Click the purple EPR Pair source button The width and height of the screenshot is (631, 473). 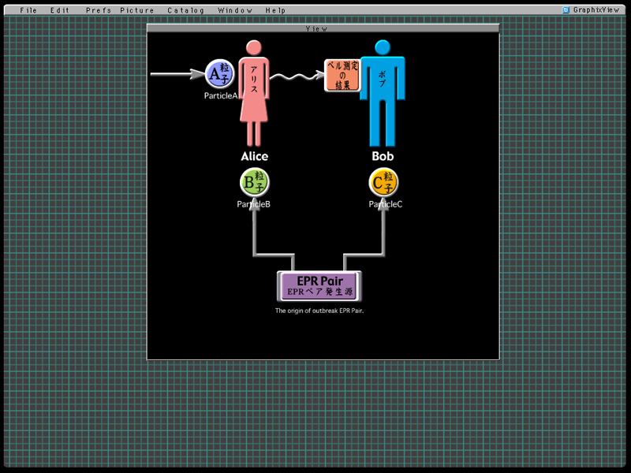[x=320, y=286]
